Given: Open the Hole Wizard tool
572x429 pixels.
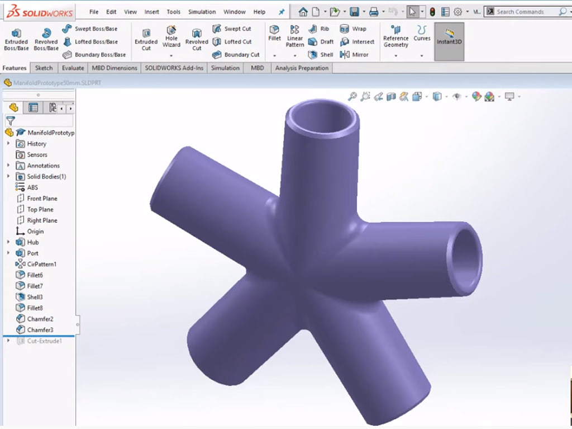Looking at the screenshot, I should click(171, 36).
